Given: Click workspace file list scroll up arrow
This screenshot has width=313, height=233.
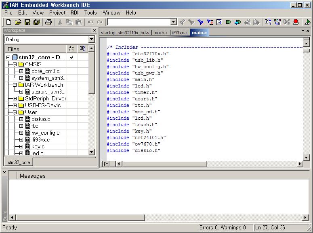Looking at the screenshot, I should click(91, 48).
